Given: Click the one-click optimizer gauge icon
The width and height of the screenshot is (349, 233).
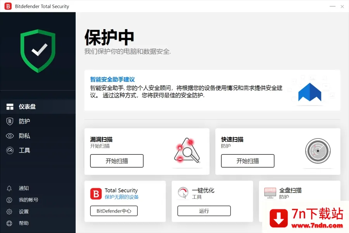Looking at the screenshot, I should [183, 193].
